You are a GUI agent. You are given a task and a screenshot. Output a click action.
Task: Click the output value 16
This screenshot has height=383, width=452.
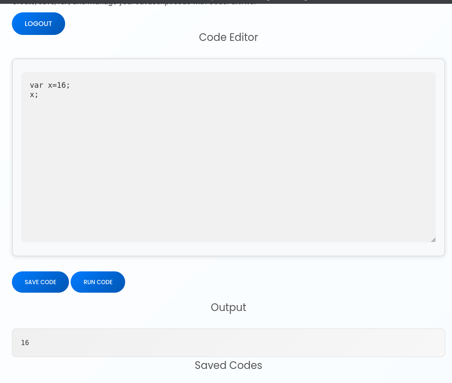(x=25, y=343)
